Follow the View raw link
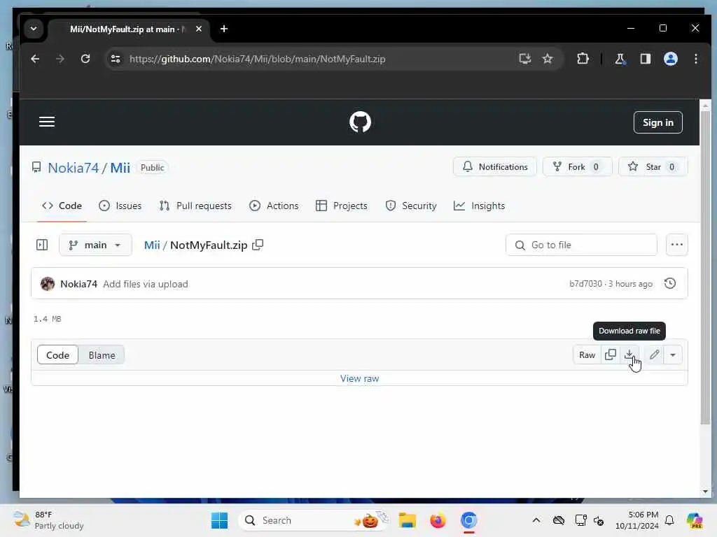Viewport: 717px width, 537px height. pyautogui.click(x=359, y=378)
